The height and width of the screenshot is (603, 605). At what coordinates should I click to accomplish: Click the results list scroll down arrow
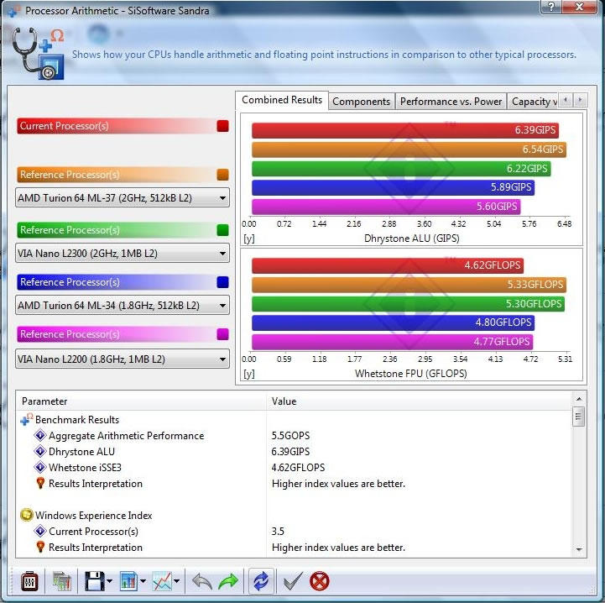coord(579,549)
